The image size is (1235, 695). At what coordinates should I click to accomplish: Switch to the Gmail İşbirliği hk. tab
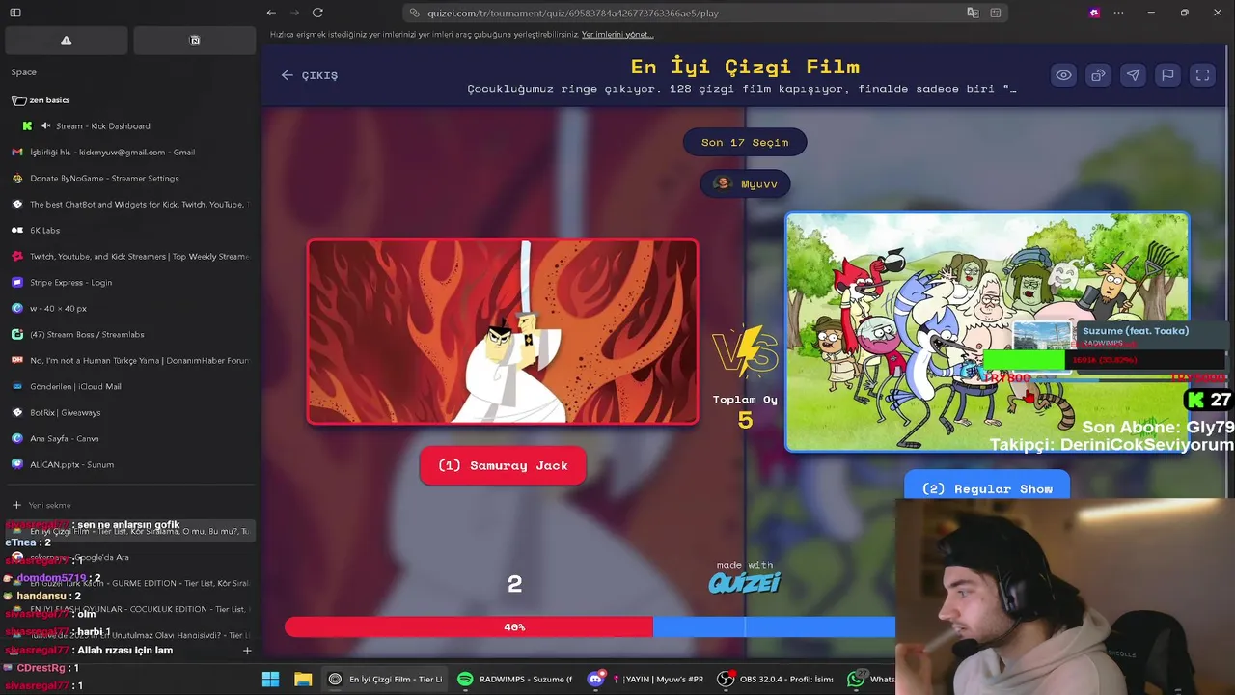pyautogui.click(x=129, y=153)
